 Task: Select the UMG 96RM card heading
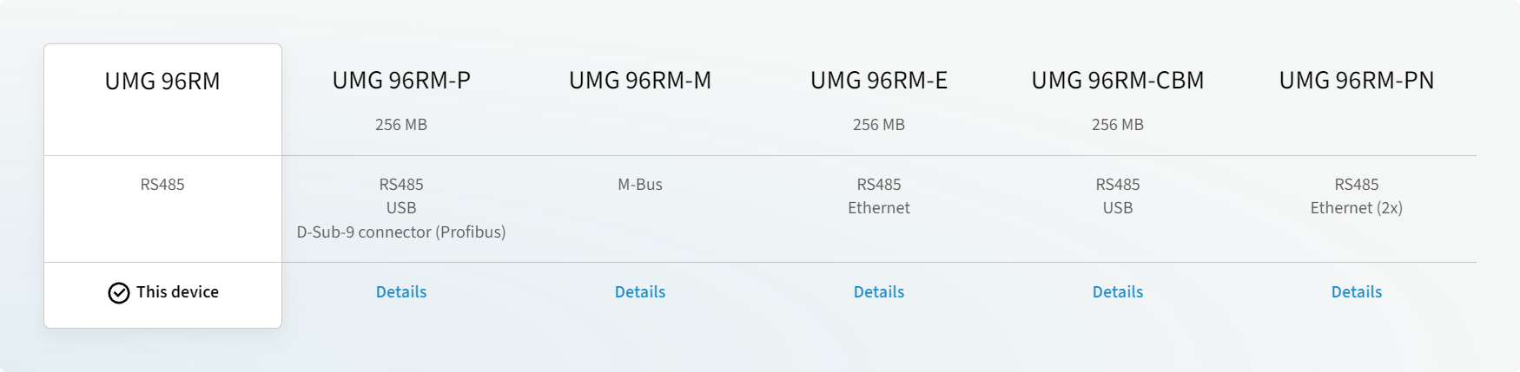pos(162,82)
